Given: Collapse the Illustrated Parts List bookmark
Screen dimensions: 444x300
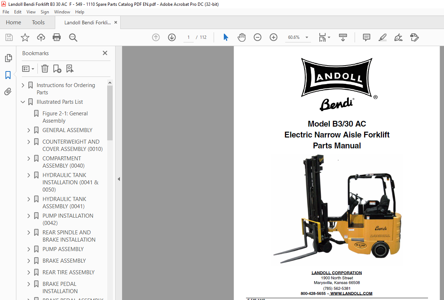Looking at the screenshot, I should pos(23,102).
